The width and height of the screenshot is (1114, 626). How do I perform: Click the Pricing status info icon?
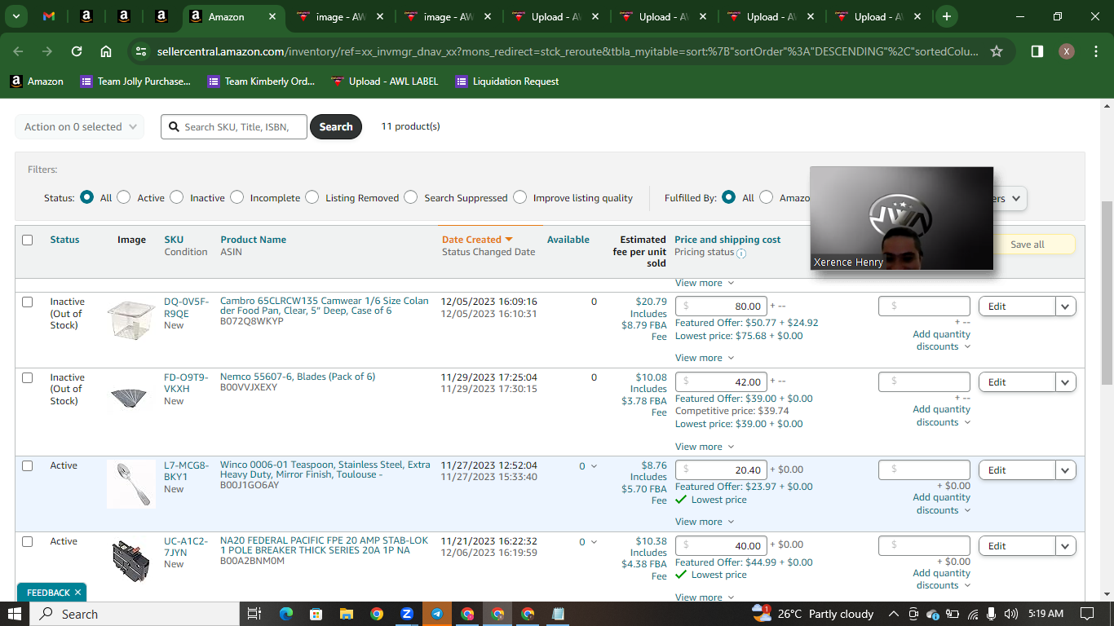(741, 253)
